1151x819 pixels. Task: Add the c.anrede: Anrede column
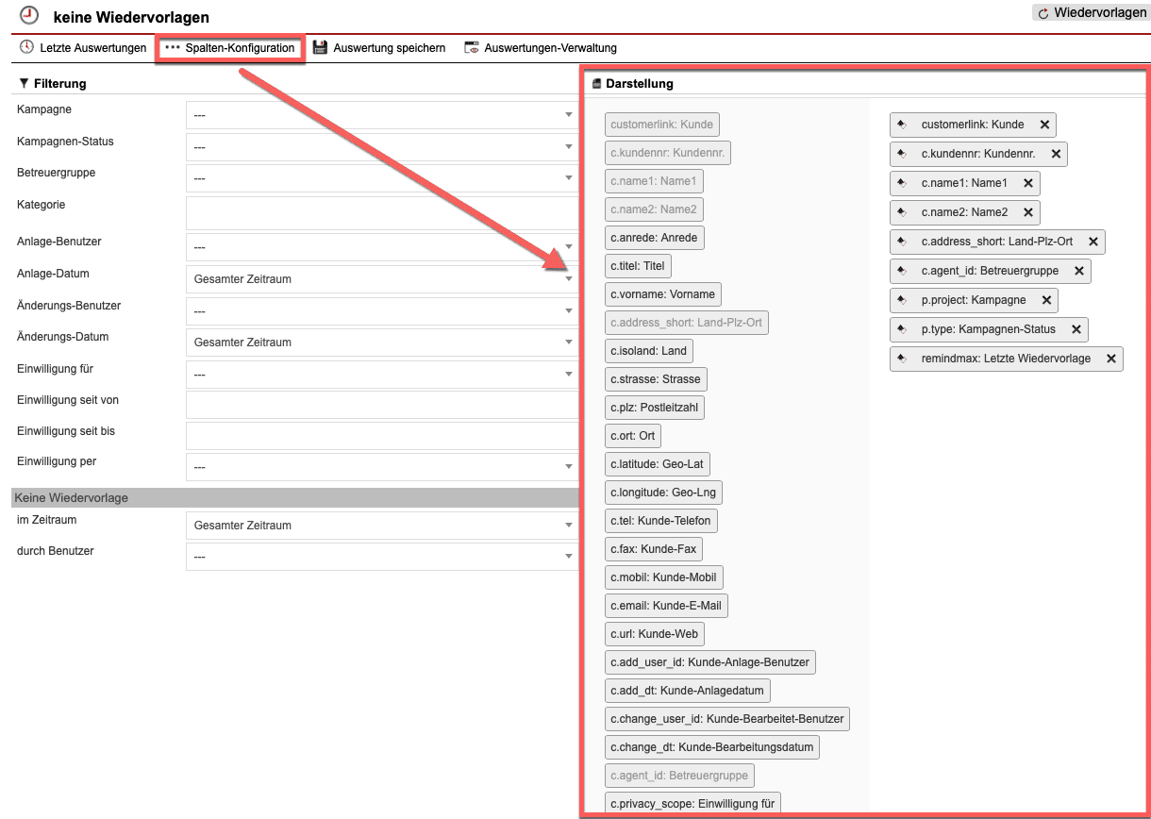point(654,238)
